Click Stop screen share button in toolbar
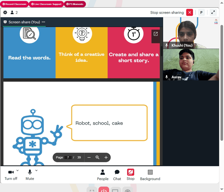 (131, 175)
